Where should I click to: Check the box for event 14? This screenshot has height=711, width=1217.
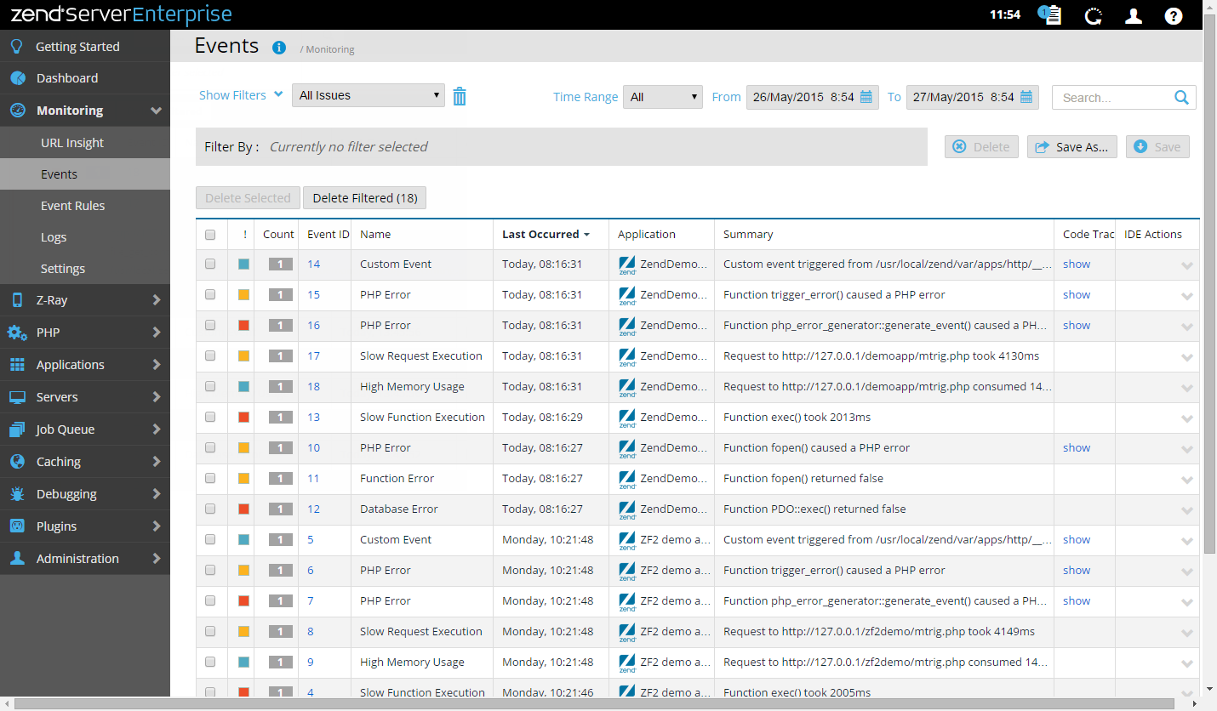[x=210, y=264]
